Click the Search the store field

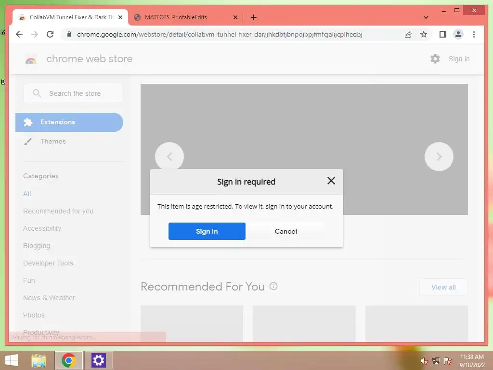tap(73, 93)
